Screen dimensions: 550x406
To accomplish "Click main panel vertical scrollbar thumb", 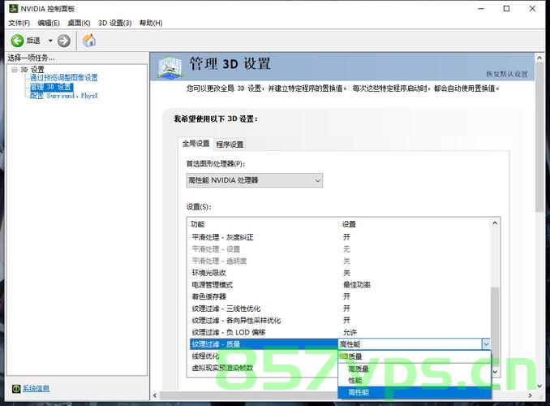I will click(x=539, y=137).
